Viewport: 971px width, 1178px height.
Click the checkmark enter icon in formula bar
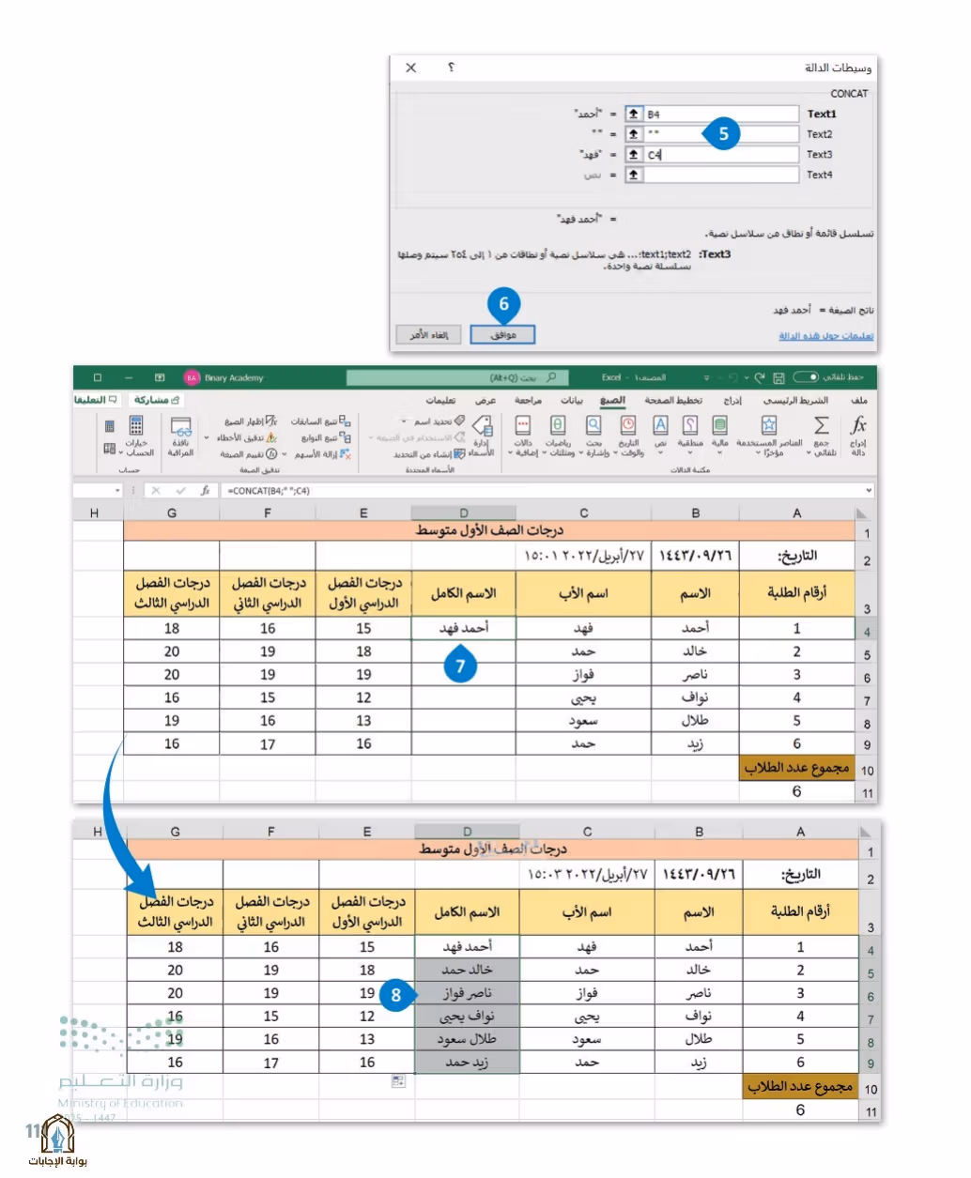coord(180,490)
